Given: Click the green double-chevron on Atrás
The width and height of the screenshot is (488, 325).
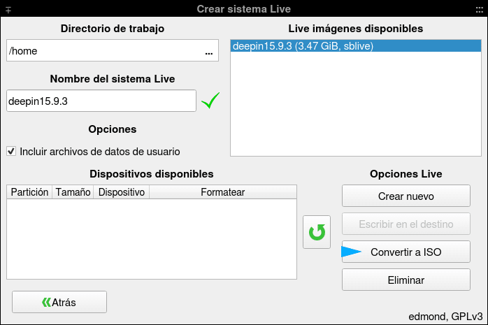Looking at the screenshot, I should [46, 303].
